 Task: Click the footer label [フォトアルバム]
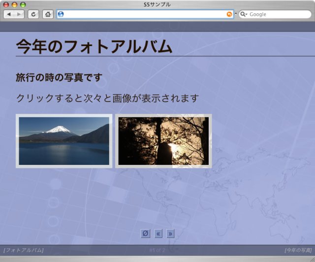click(x=24, y=250)
